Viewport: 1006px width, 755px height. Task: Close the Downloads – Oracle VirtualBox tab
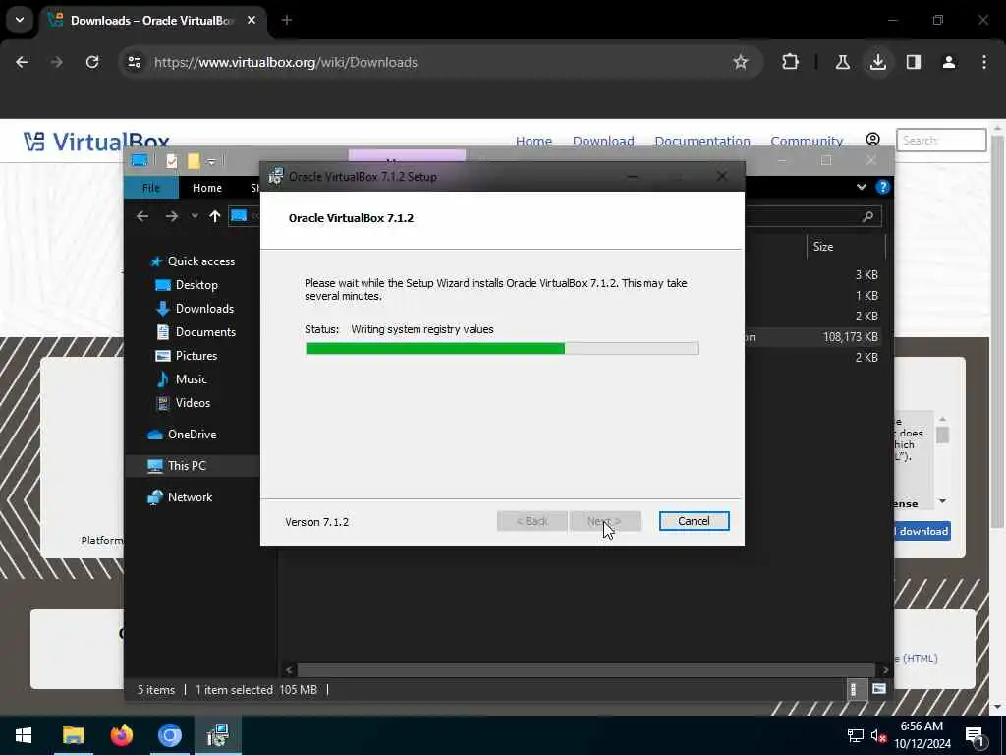[x=251, y=20]
